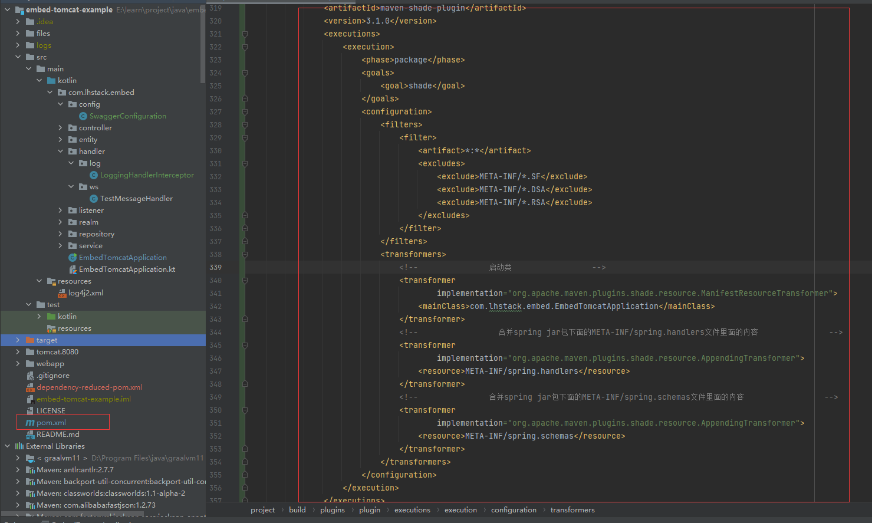Expand the entity package
The width and height of the screenshot is (872, 523).
(x=60, y=140)
